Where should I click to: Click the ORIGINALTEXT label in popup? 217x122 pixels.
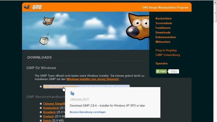[79, 100]
